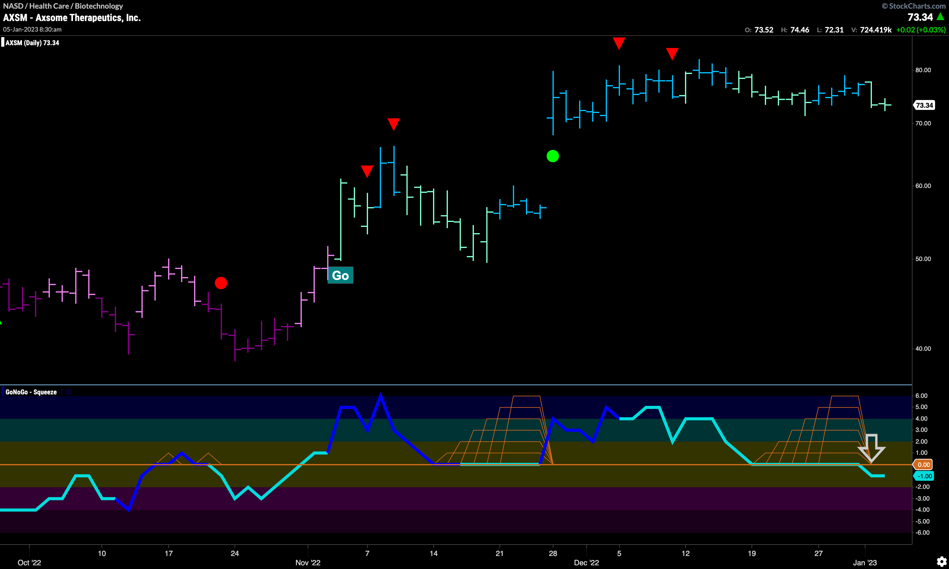Click the AXSM (Daily) 73.34 legend label
Viewport: 949px width, 569px height.
(32, 43)
